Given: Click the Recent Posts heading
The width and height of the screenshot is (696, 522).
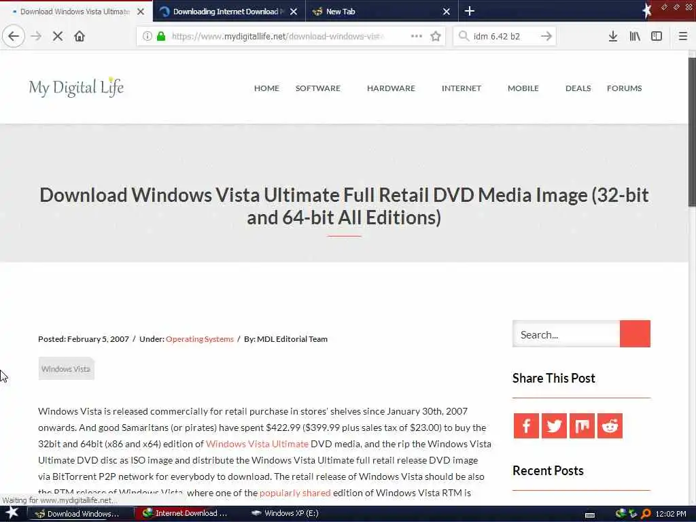Looking at the screenshot, I should click(x=548, y=470).
